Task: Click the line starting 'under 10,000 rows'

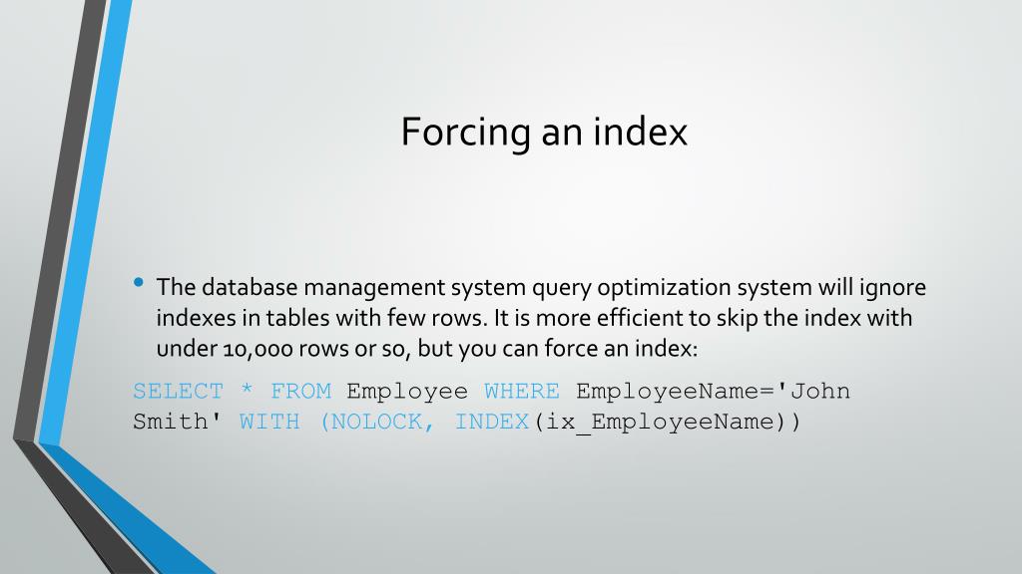Action: coord(427,348)
